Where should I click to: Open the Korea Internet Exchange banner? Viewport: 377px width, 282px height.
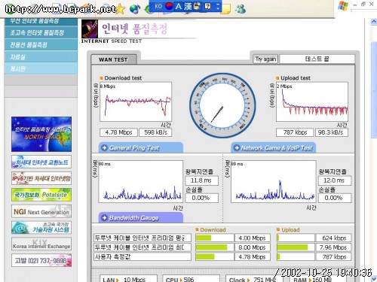(x=41, y=244)
